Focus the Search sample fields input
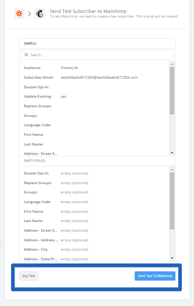Viewport: 194px width, 306px height. coord(97,55)
